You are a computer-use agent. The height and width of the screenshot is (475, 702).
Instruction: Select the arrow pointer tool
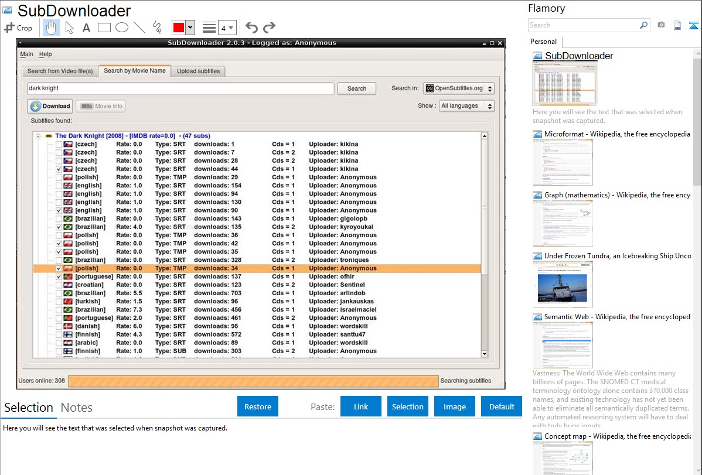pyautogui.click(x=69, y=28)
